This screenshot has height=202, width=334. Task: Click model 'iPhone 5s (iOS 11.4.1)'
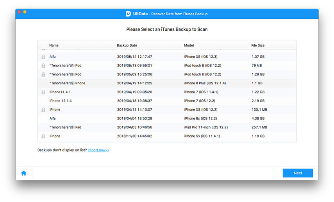pyautogui.click(x=202, y=136)
